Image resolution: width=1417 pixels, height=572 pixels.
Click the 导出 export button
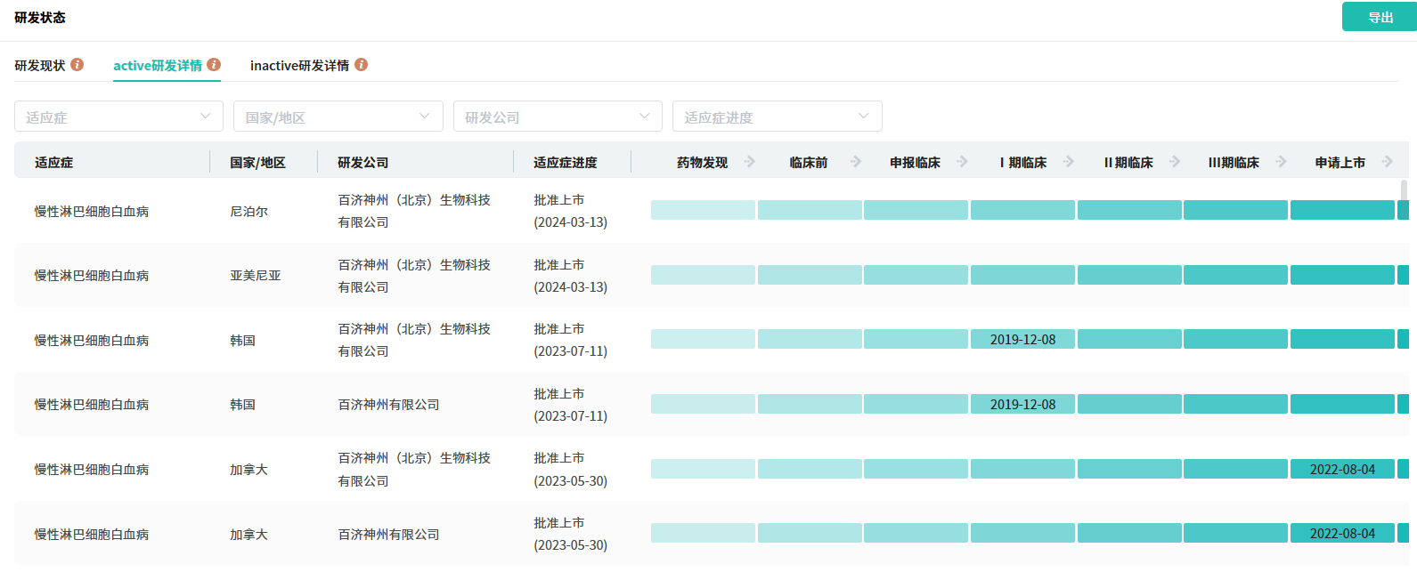(1380, 17)
